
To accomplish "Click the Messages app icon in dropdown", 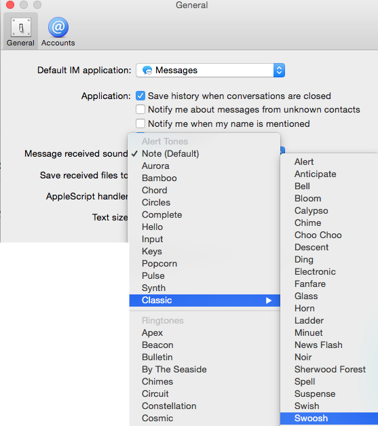I will click(147, 71).
